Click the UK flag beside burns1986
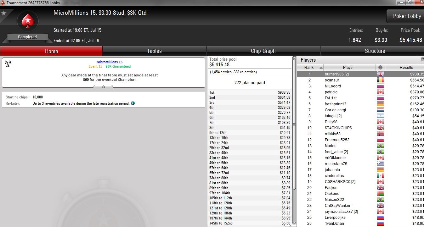Viewport: 424px width, 227px height. coord(380,74)
